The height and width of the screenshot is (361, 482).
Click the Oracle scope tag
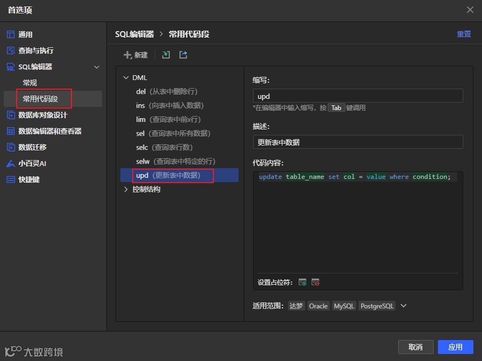(x=319, y=306)
